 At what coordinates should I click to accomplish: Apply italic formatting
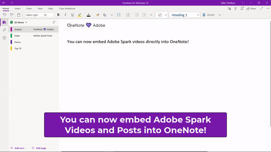(65, 15)
